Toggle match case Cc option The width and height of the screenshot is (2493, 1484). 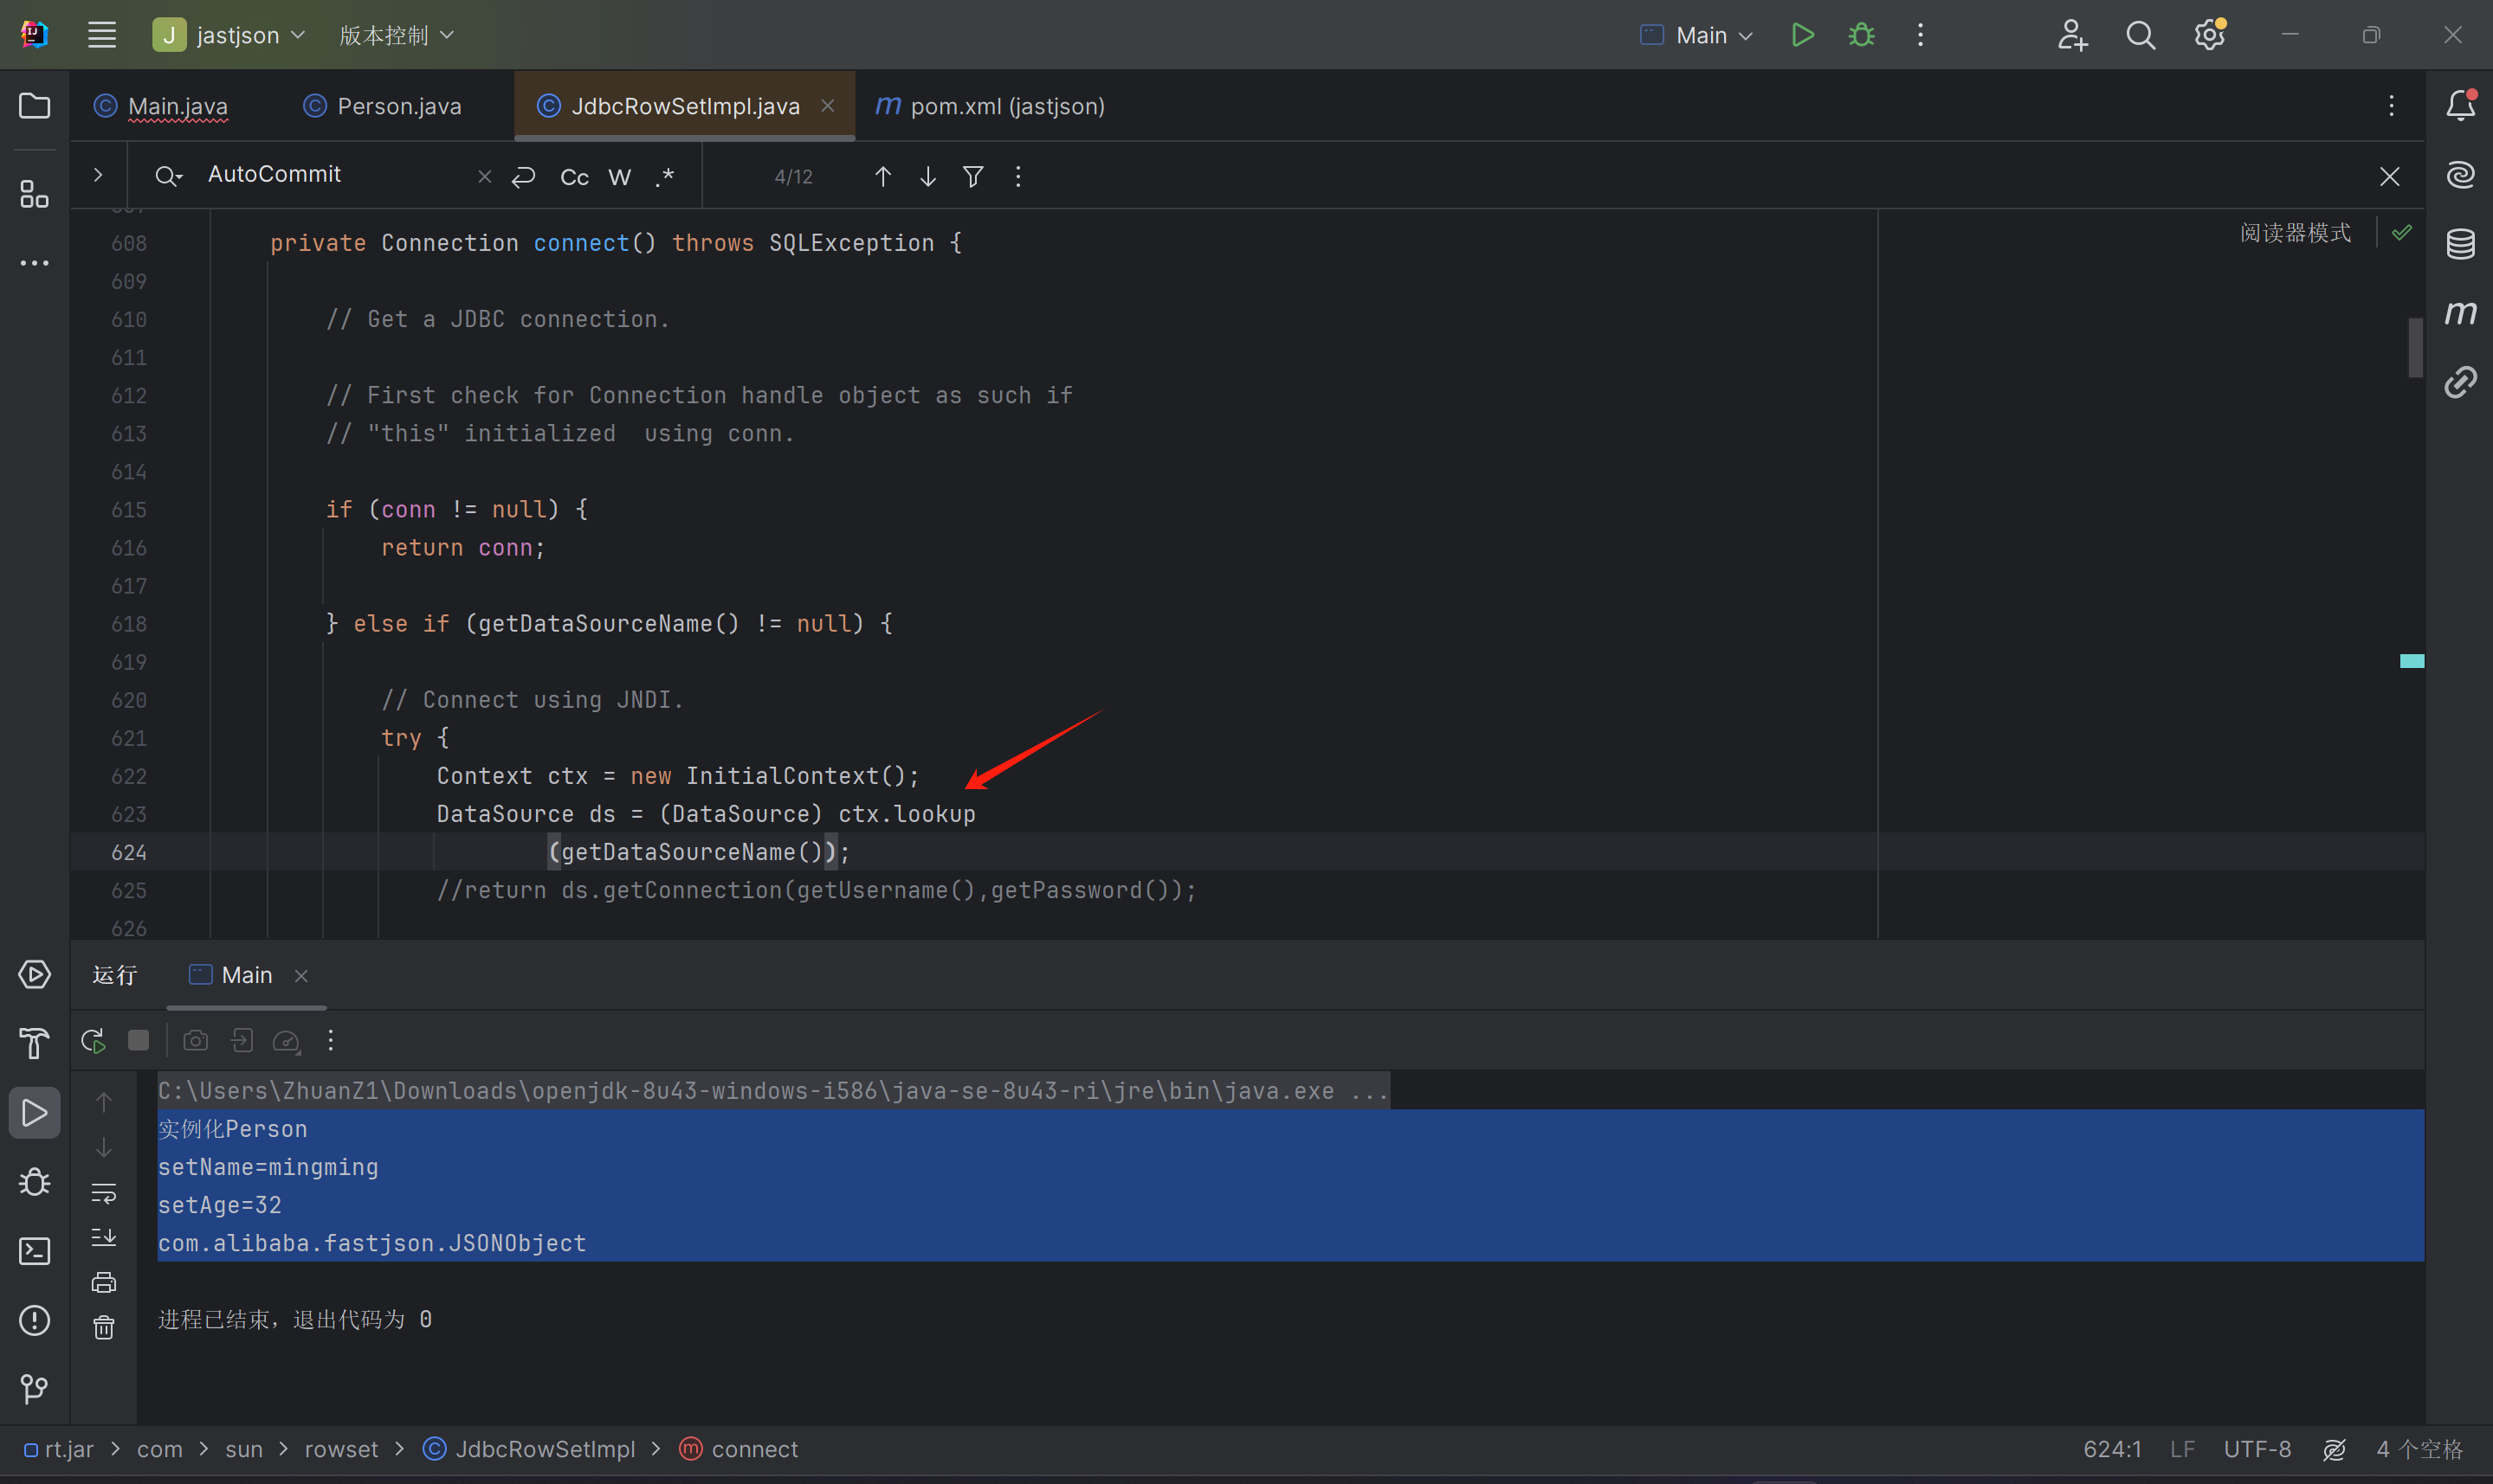(574, 177)
